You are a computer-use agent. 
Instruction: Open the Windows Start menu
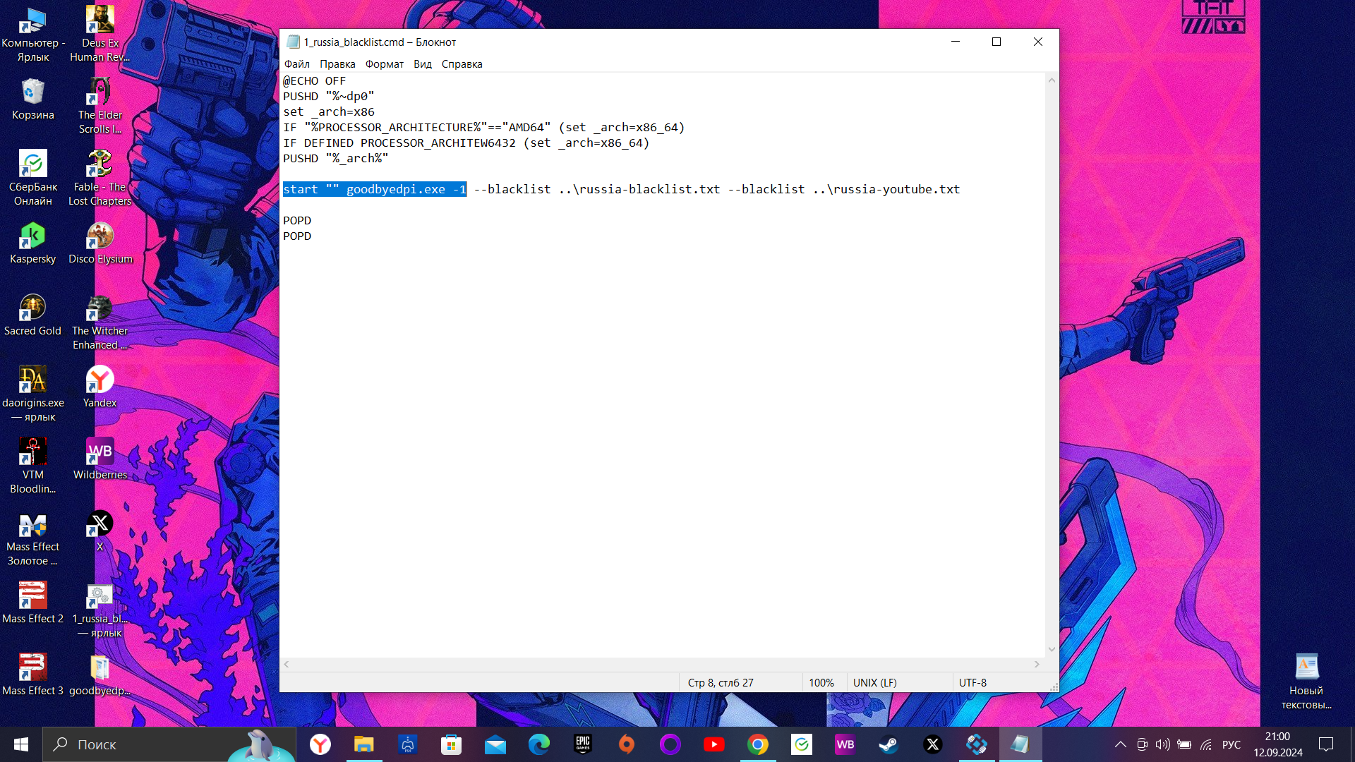coord(21,744)
